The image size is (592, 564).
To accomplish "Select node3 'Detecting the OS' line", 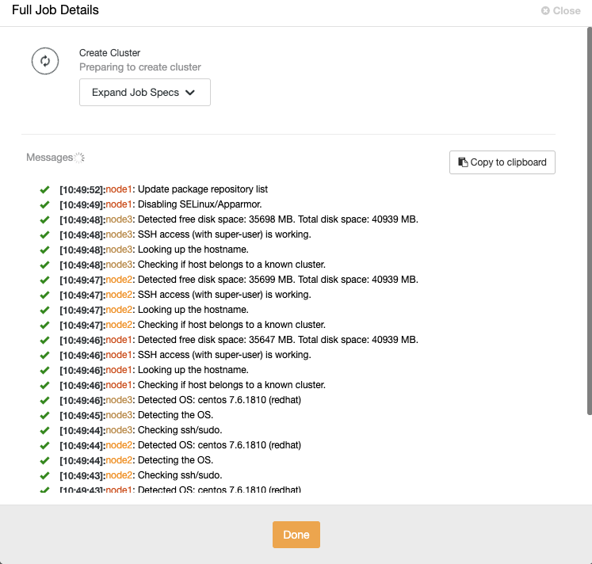I will click(136, 415).
